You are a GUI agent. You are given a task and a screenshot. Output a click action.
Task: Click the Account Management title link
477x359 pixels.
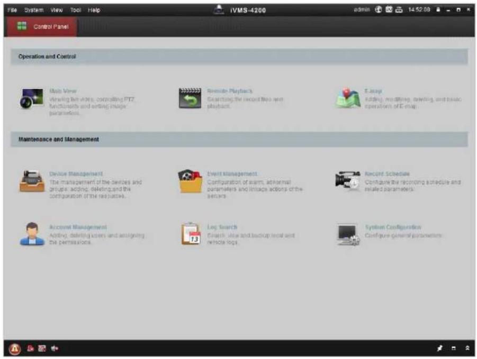click(x=78, y=227)
